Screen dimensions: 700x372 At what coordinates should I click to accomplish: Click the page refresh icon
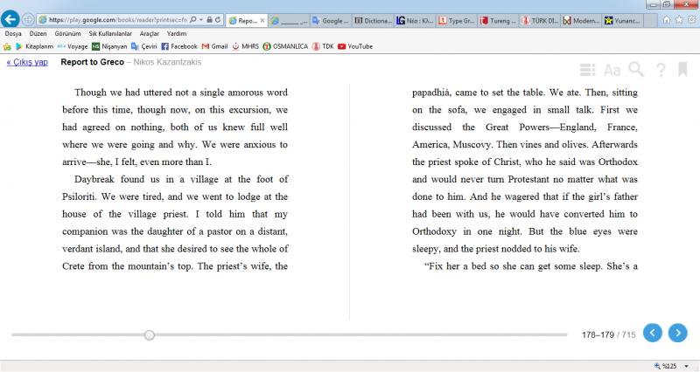click(217, 19)
